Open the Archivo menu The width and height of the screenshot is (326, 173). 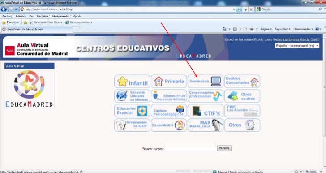coord(7,16)
